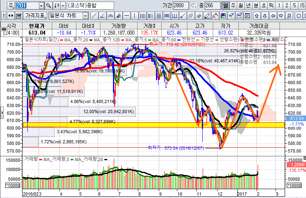The image size is (306, 198).
Task: Select the angle line drawing tool
Action: point(103,16)
